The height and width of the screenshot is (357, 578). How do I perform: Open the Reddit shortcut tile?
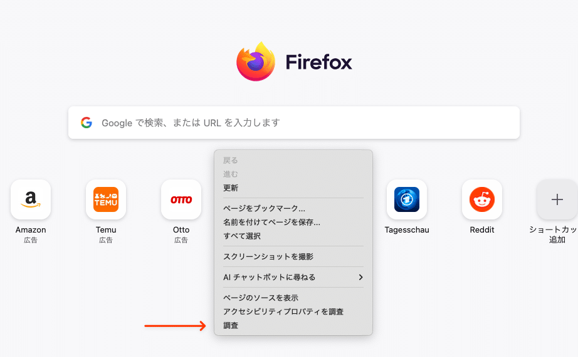tap(482, 199)
